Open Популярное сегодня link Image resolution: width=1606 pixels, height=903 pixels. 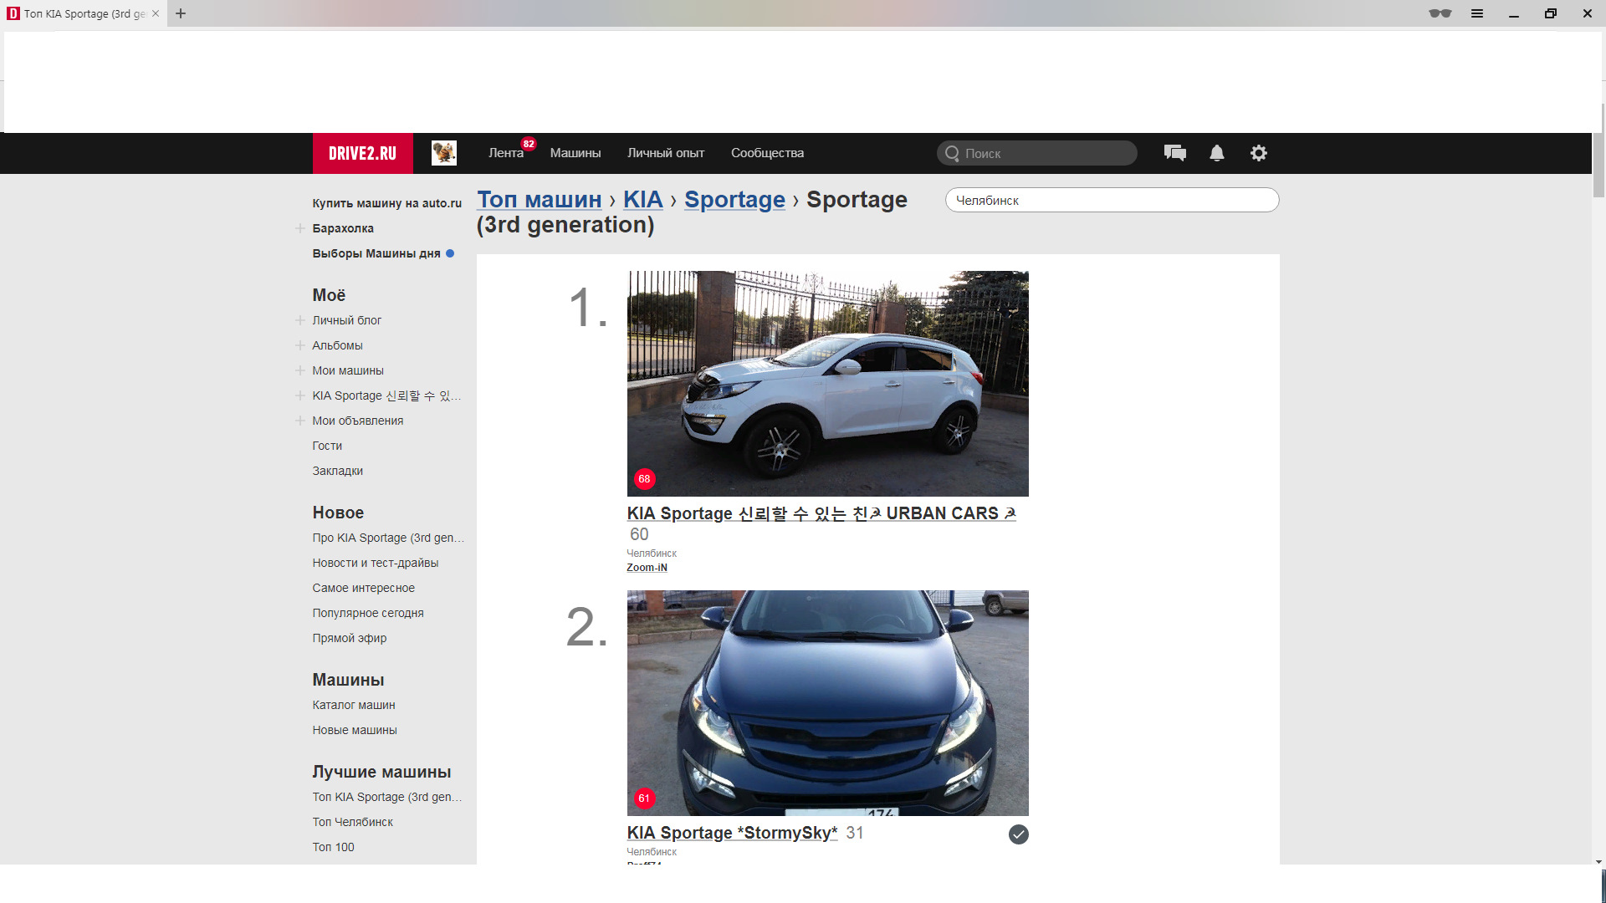point(368,613)
